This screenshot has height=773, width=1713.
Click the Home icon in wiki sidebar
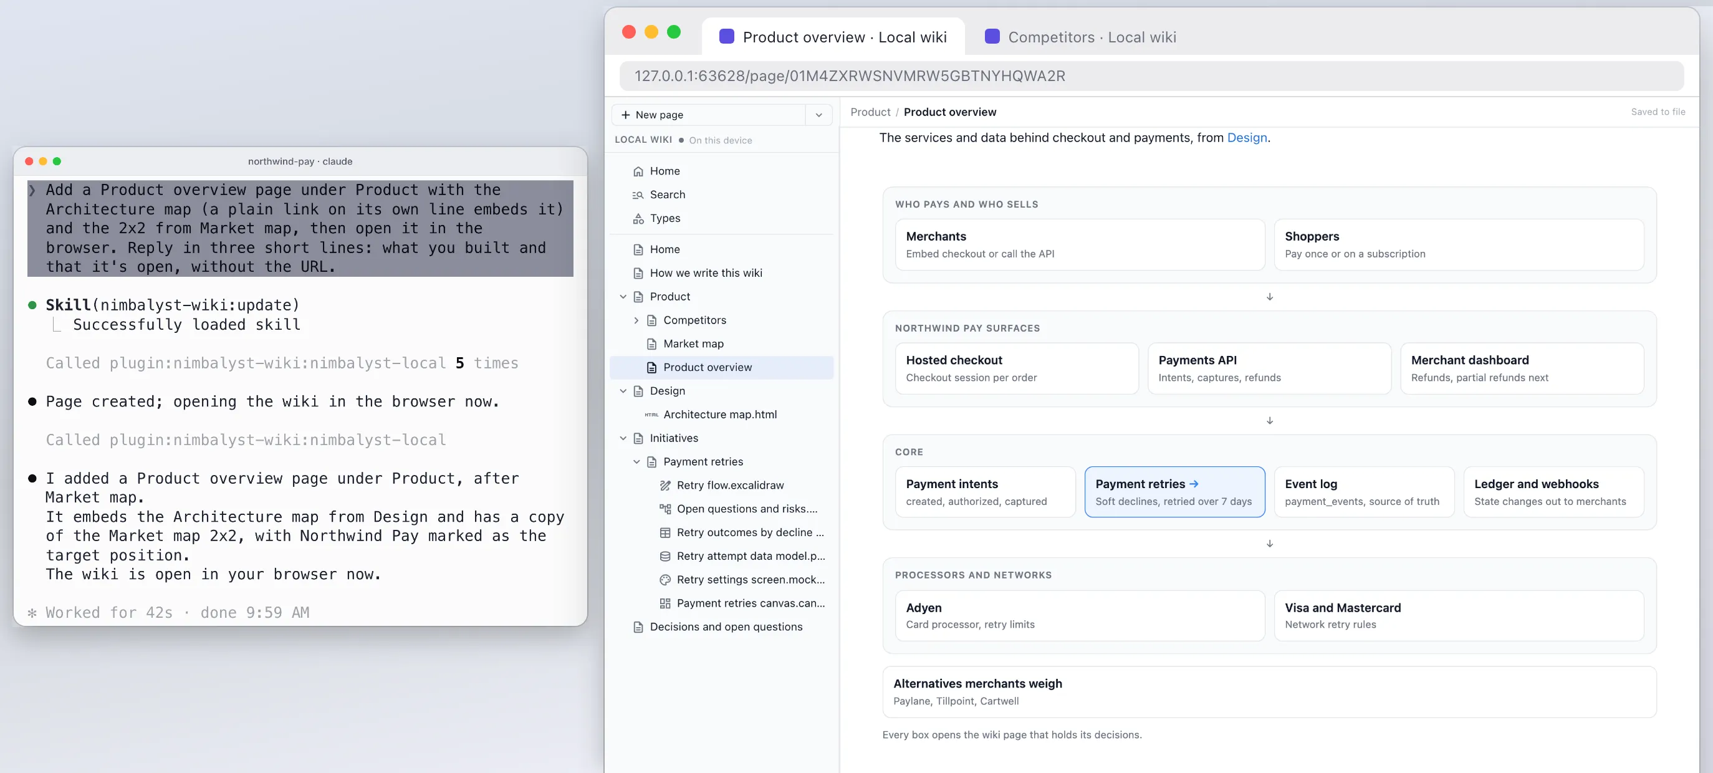(638, 171)
